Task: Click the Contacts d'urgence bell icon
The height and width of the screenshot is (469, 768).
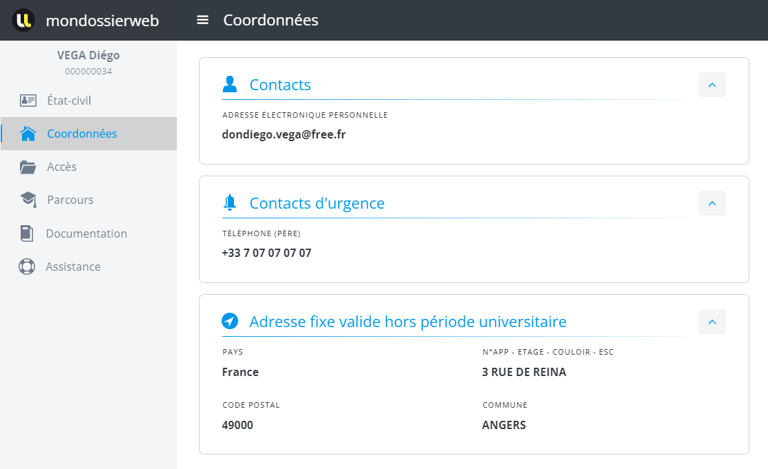Action: click(x=230, y=203)
